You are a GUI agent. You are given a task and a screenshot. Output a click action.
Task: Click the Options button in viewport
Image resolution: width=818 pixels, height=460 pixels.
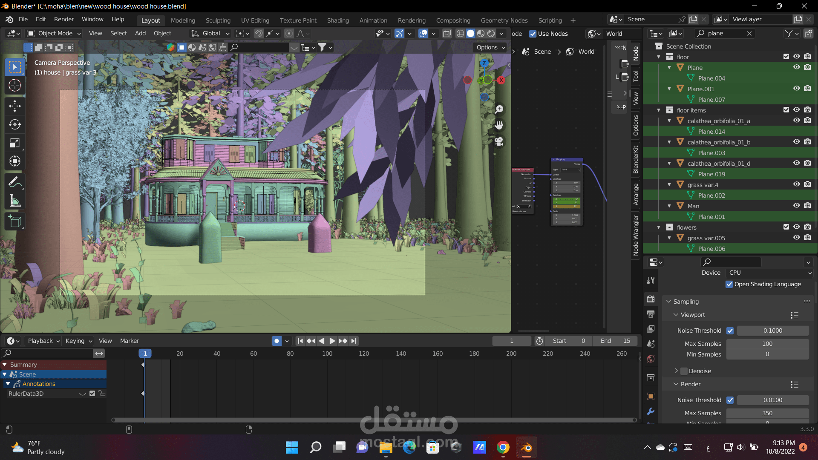491,47
